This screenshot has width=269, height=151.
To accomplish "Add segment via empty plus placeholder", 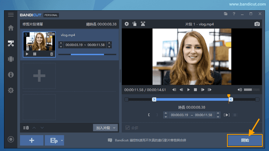I will coord(39,75).
